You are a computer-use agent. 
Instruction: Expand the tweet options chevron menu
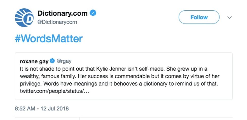pos(229,17)
